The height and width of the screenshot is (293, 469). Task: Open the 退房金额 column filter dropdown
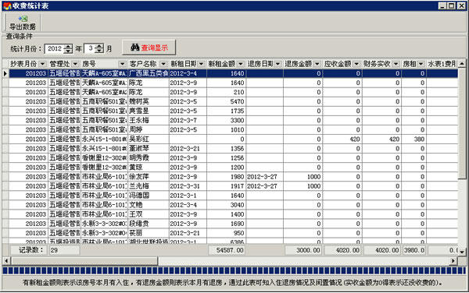click(317, 64)
